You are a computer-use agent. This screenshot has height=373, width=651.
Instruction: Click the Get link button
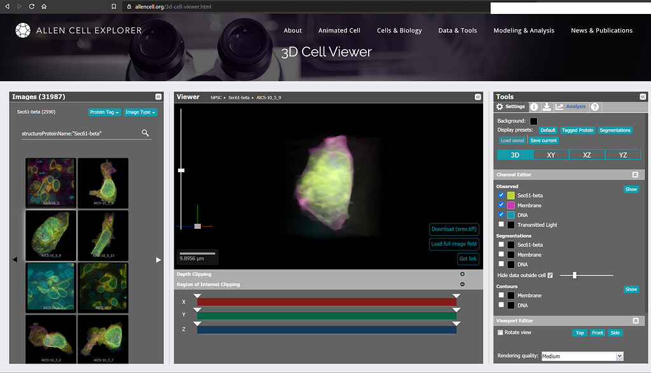pos(468,259)
